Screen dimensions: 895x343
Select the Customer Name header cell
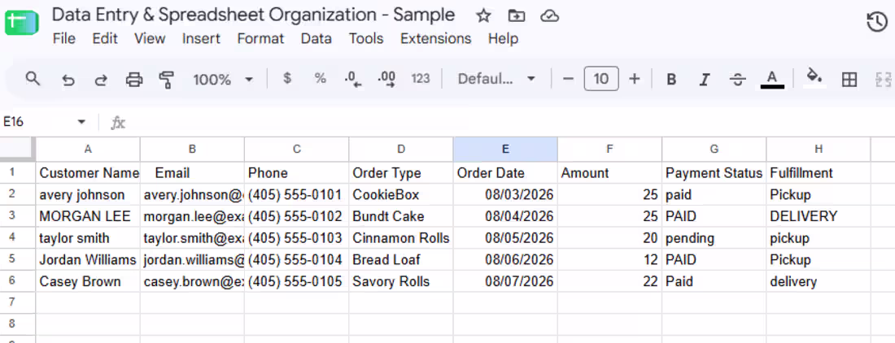coord(88,172)
